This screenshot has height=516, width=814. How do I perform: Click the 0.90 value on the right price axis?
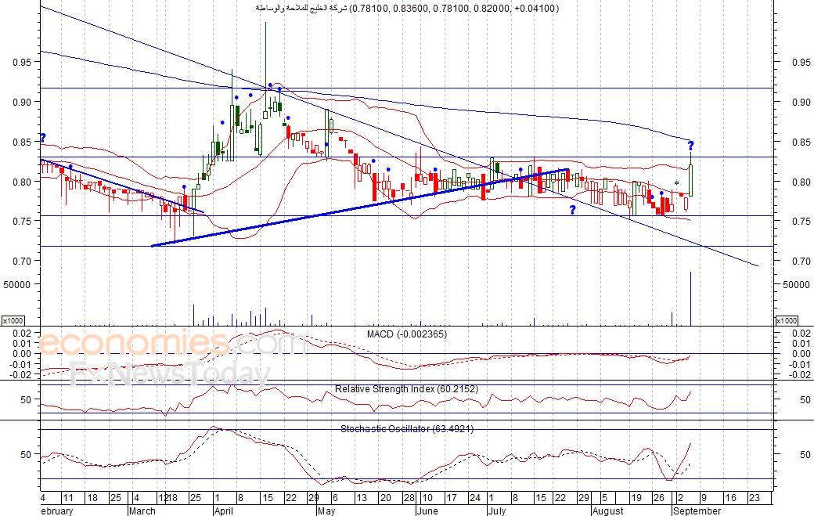point(801,103)
